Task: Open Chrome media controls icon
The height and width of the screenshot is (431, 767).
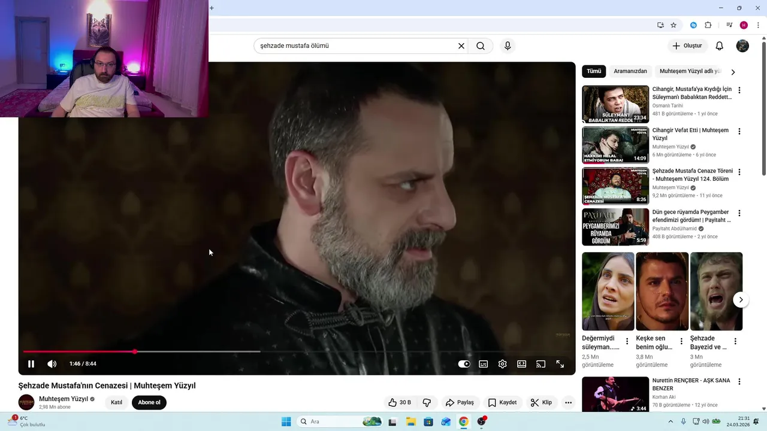Action: coord(729,25)
